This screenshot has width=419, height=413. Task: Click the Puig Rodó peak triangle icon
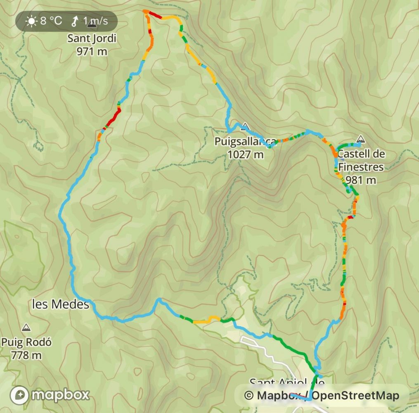point(26,327)
